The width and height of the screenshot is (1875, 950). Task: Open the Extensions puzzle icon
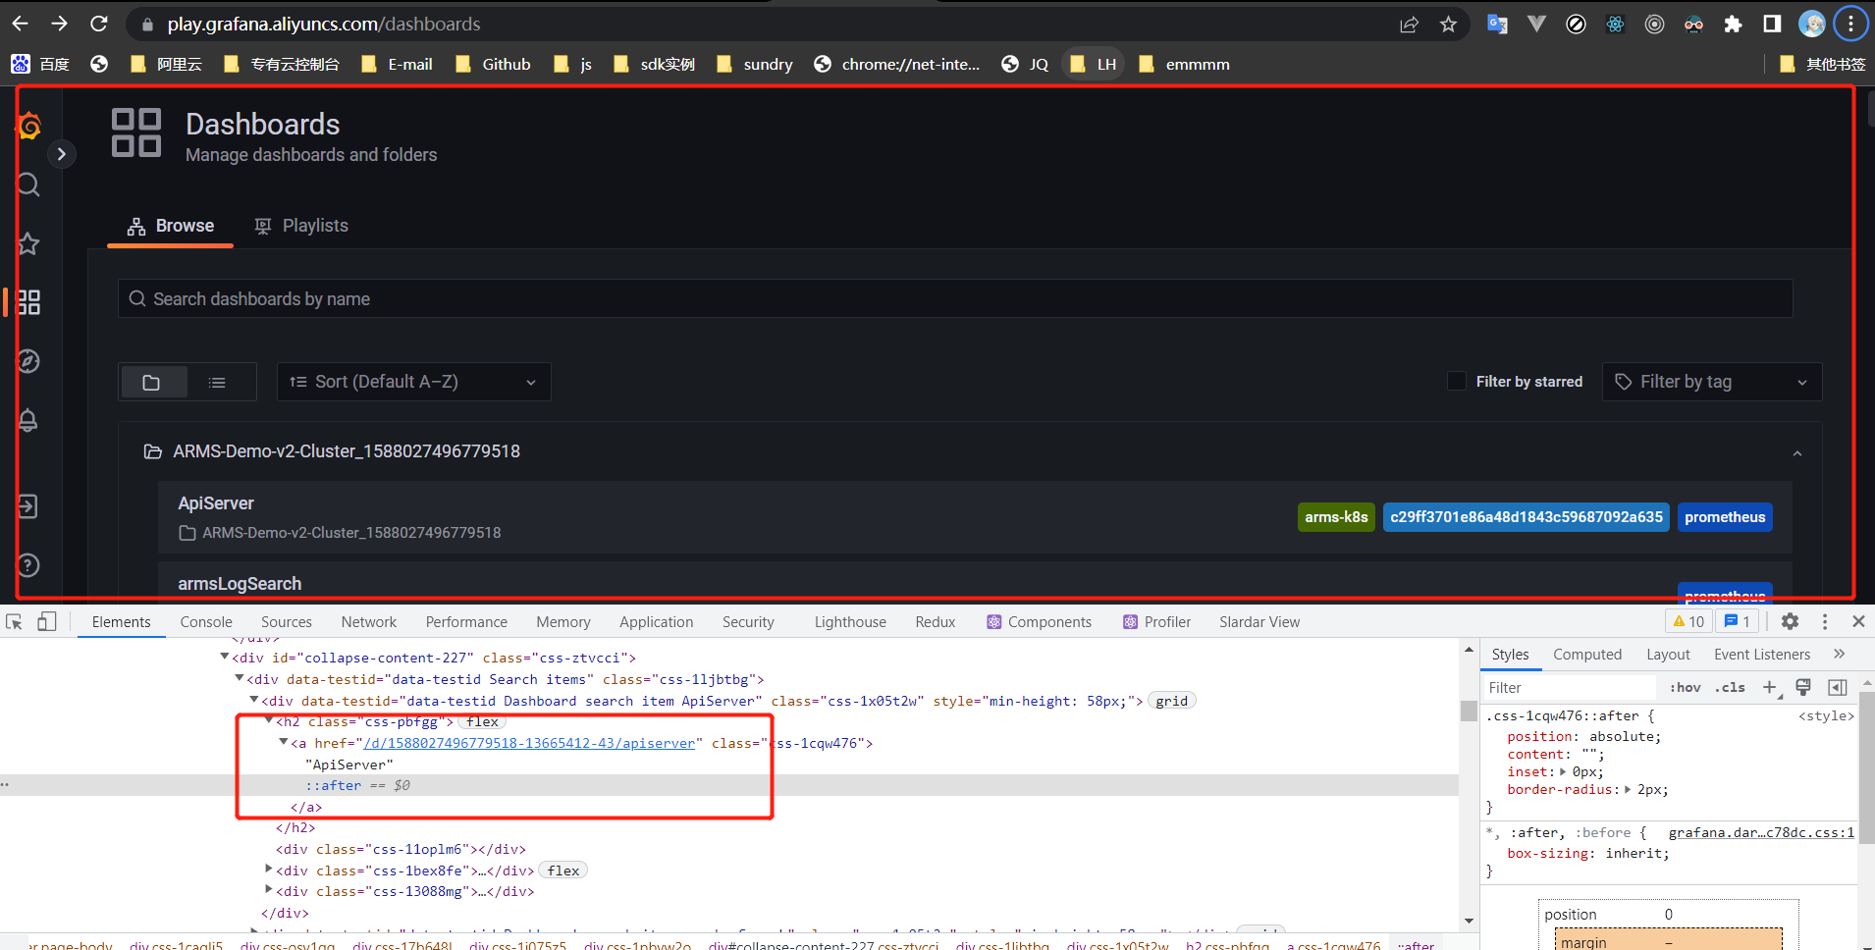click(x=1733, y=25)
